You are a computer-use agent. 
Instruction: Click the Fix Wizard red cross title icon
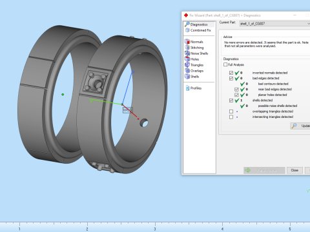coord(186,15)
